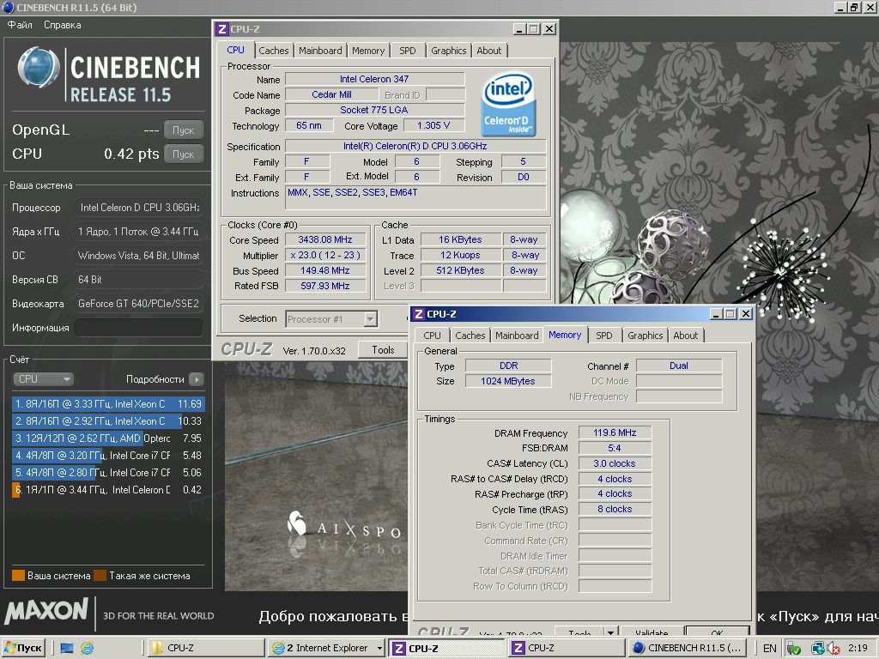This screenshot has width=879, height=659.
Task: Click the DRAM Frequency value 119.6 MHz
Action: pyautogui.click(x=615, y=432)
